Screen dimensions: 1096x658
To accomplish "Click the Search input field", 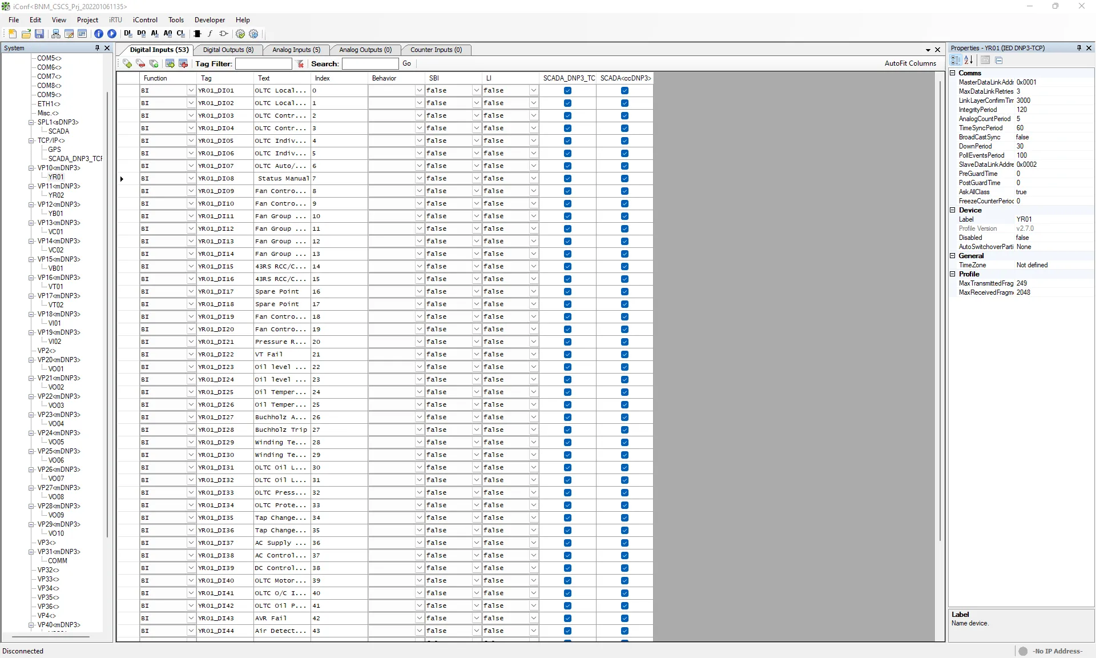I will tap(370, 63).
